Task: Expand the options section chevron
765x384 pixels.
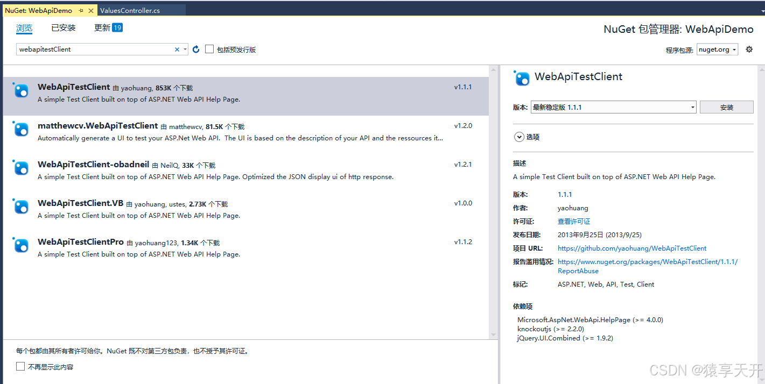Action: [519, 137]
